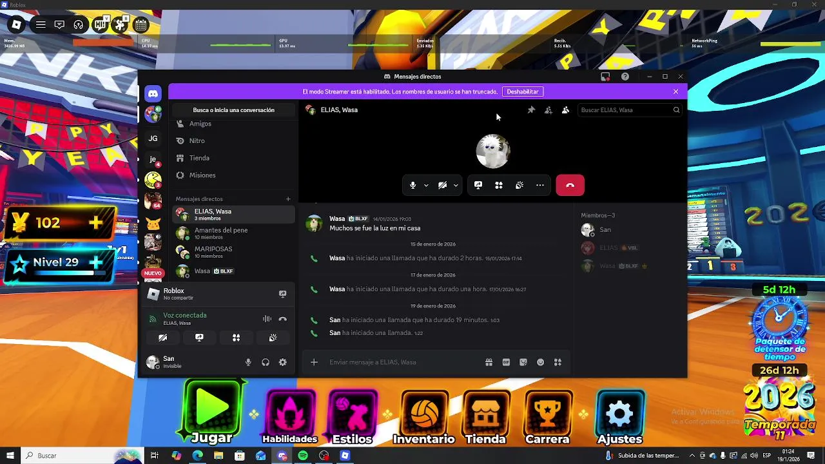Open camera options dropdown arrow
Viewport: 825px width, 464px height.
[456, 186]
